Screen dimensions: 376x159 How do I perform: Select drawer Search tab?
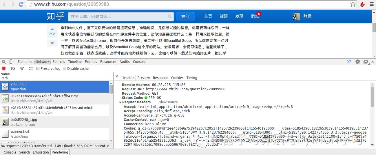(x=25, y=152)
